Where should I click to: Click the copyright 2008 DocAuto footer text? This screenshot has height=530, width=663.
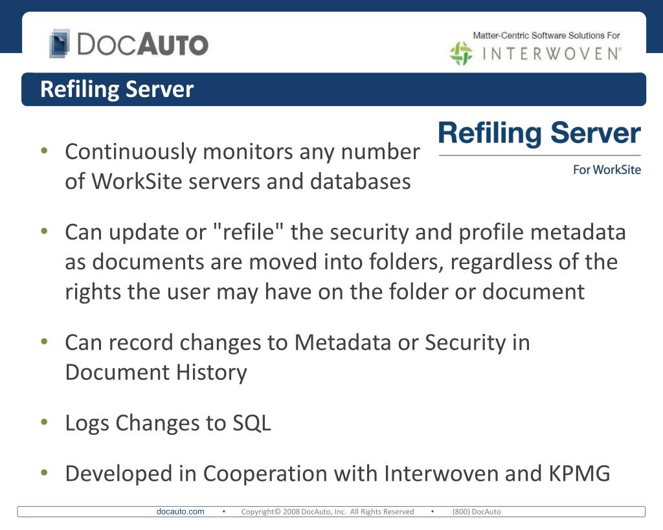coord(328,511)
